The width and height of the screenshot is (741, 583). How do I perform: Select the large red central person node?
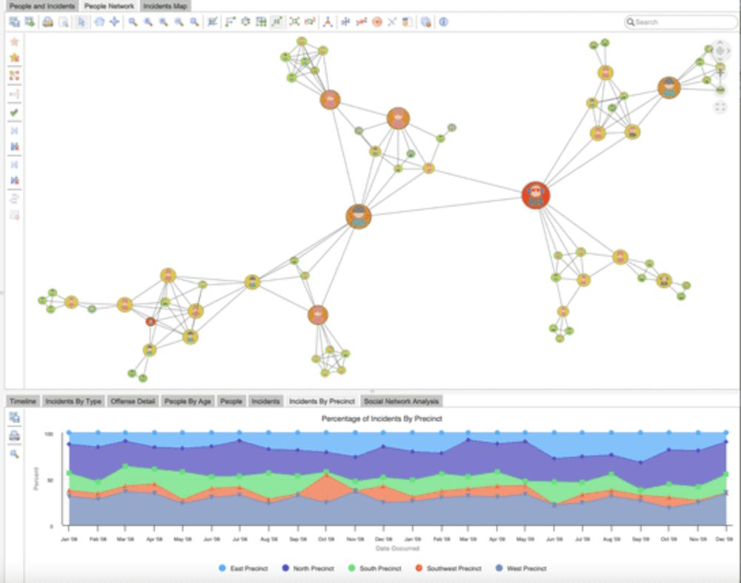pos(536,195)
